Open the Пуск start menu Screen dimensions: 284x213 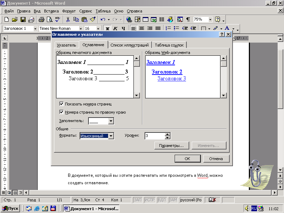coord(11,209)
